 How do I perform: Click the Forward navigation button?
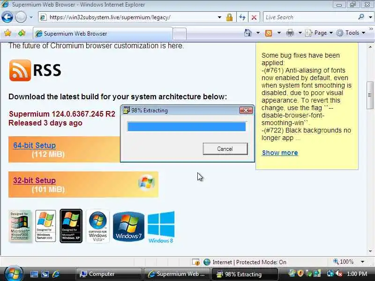21,17
